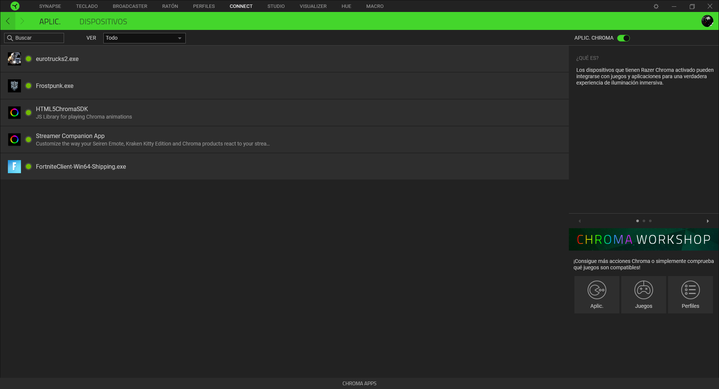719x389 pixels.
Task: Click the search magnifier icon
Action: (10, 38)
